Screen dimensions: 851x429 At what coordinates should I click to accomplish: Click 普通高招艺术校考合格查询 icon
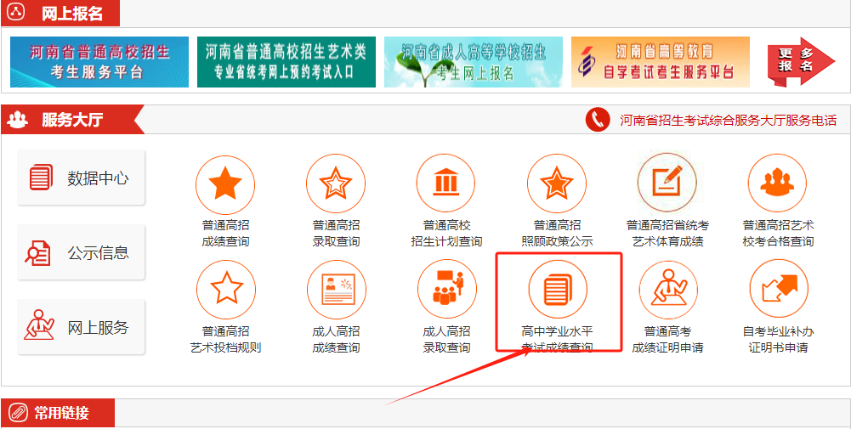pyautogui.click(x=778, y=183)
